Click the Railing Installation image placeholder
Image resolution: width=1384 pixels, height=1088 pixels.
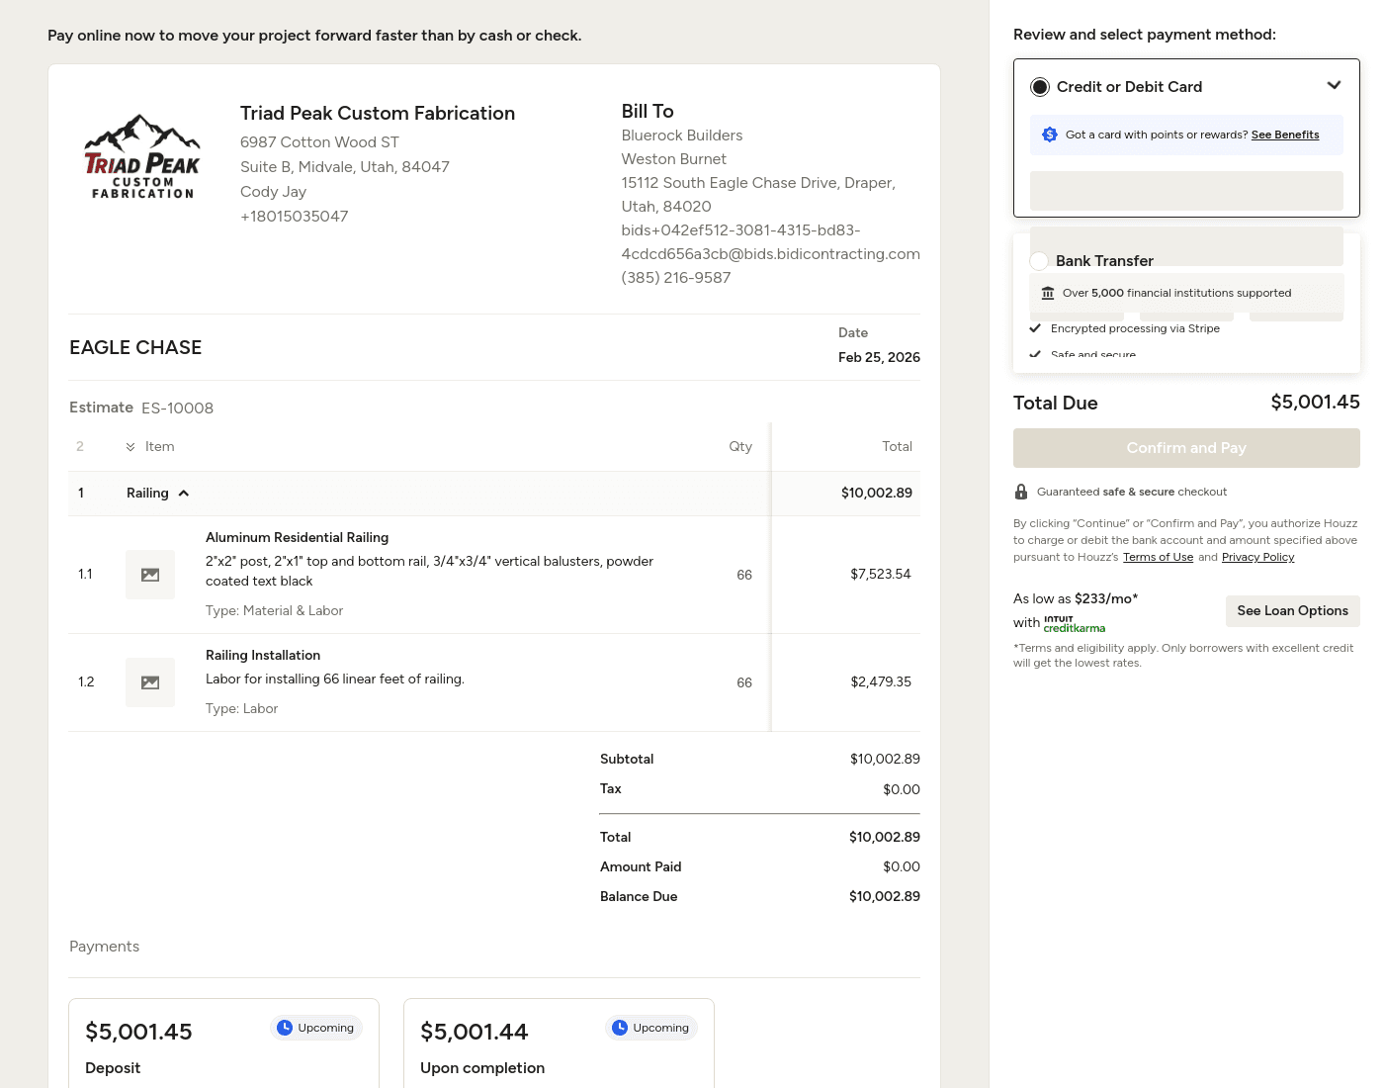150,682
